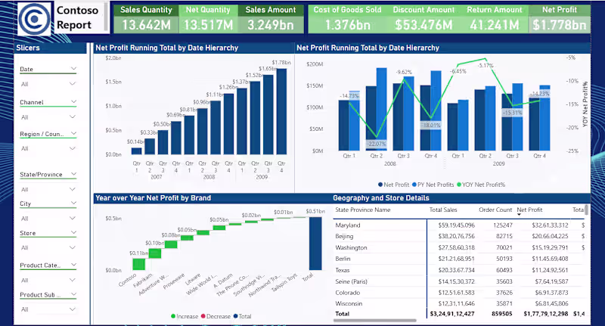The width and height of the screenshot is (605, 326).
Task: Sort by Total Sales column header
Action: click(x=443, y=210)
